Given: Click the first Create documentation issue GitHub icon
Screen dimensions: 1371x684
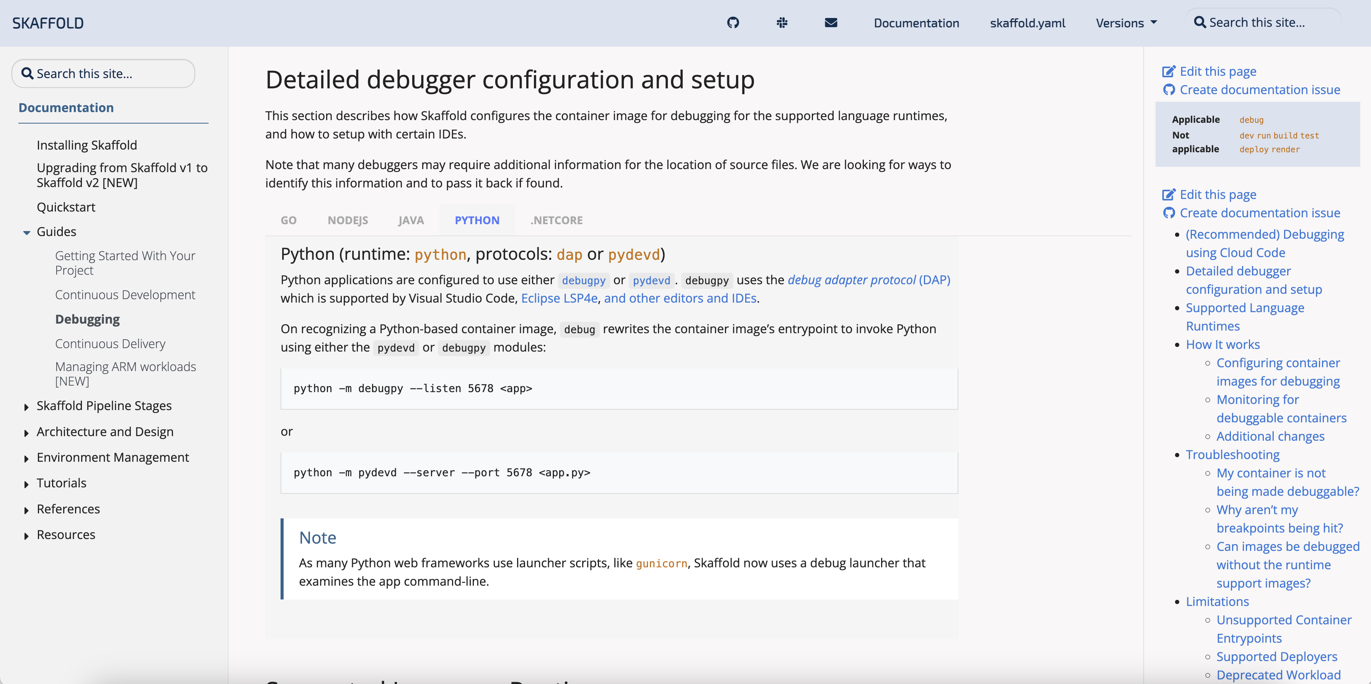Looking at the screenshot, I should (1169, 90).
